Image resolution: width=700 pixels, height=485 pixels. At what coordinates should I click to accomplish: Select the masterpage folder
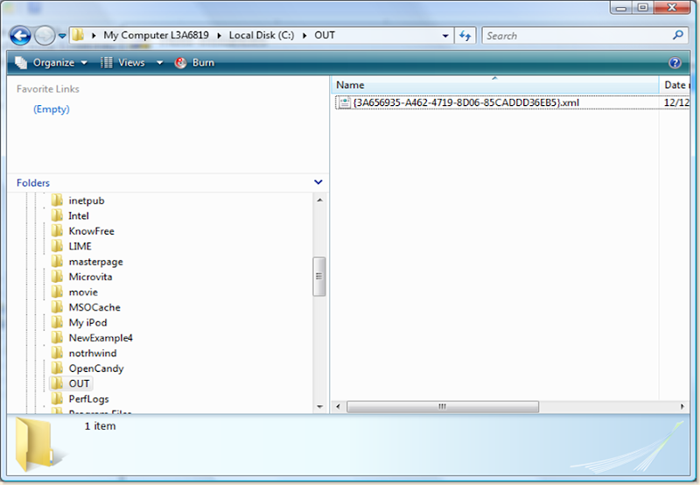tap(95, 262)
